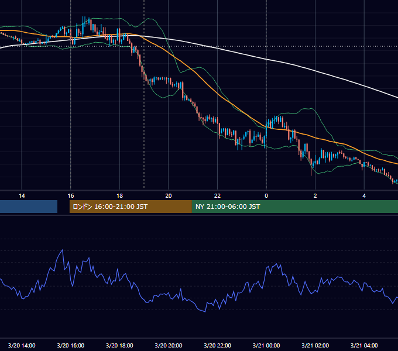Viewport: 398px width, 351px height.
Task: Click the 18 hour label on price chart axis
Action: click(119, 196)
